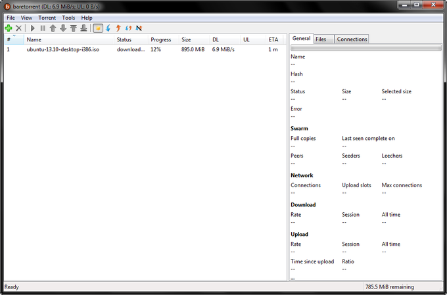The height and width of the screenshot is (295, 447).
Task: Sort by the UL column header
Action: pos(253,39)
